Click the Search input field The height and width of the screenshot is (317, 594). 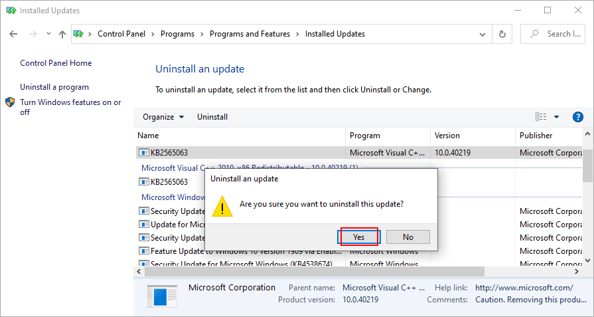[x=557, y=34]
